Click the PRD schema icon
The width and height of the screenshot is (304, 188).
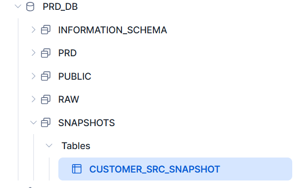point(46,53)
